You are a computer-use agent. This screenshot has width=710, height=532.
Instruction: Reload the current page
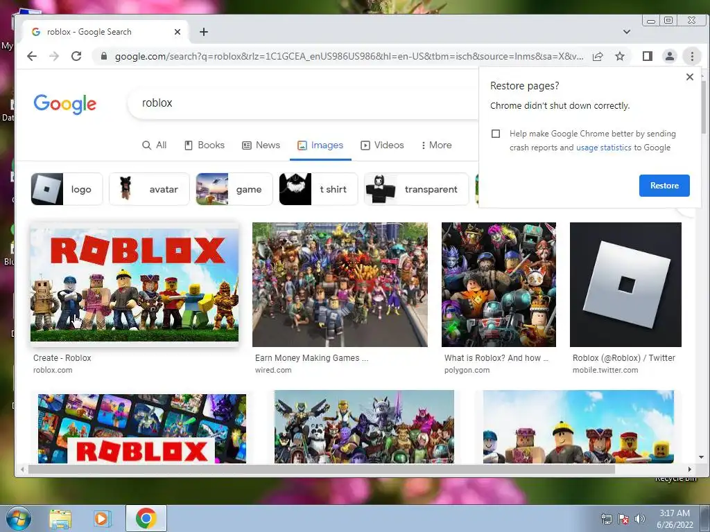pyautogui.click(x=76, y=56)
